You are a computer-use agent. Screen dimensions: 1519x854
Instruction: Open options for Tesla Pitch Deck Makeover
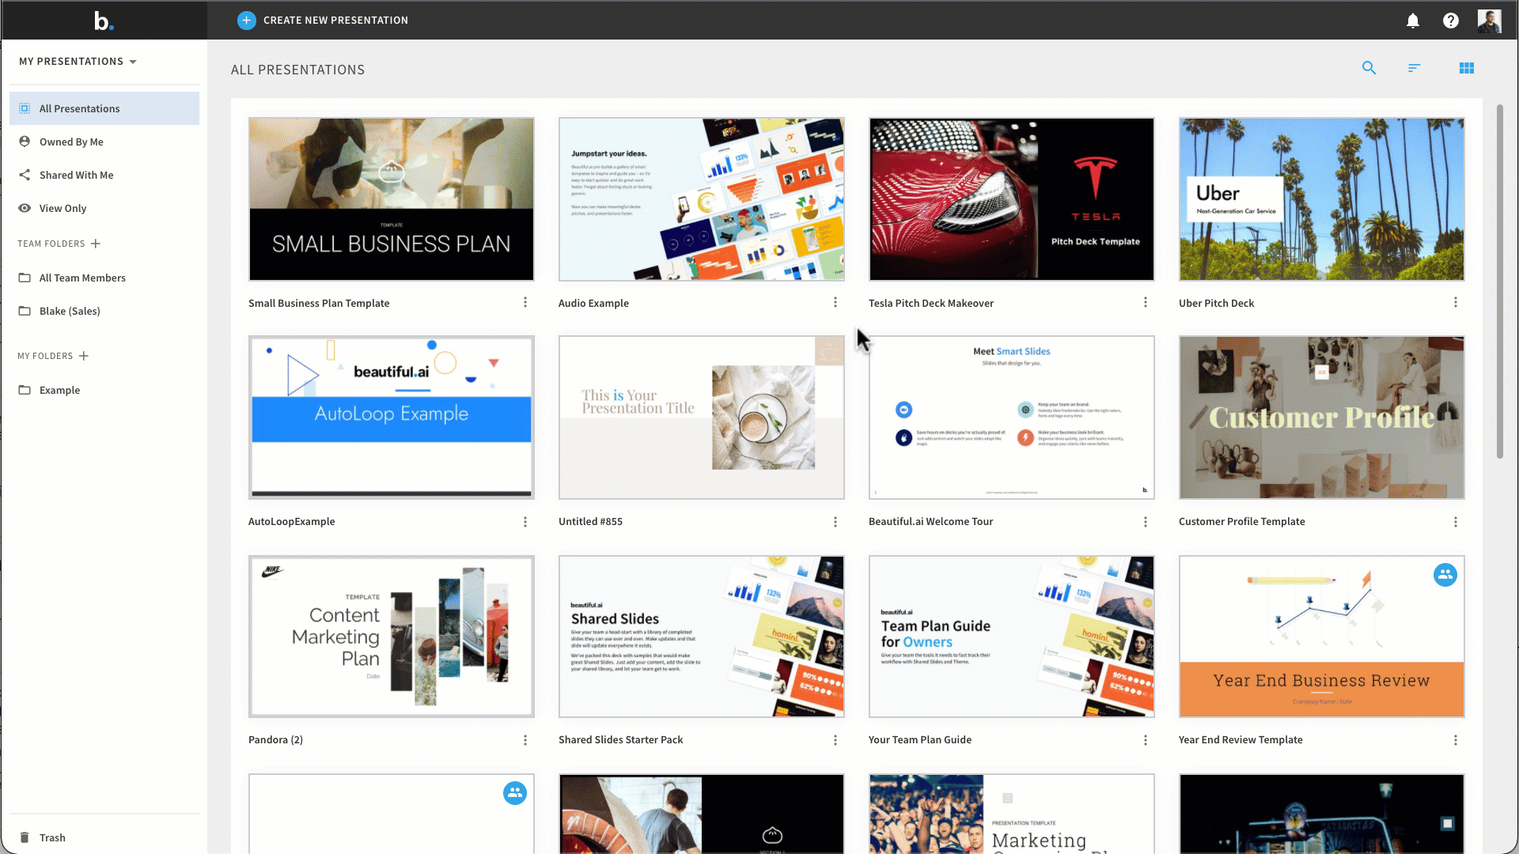pyautogui.click(x=1146, y=303)
